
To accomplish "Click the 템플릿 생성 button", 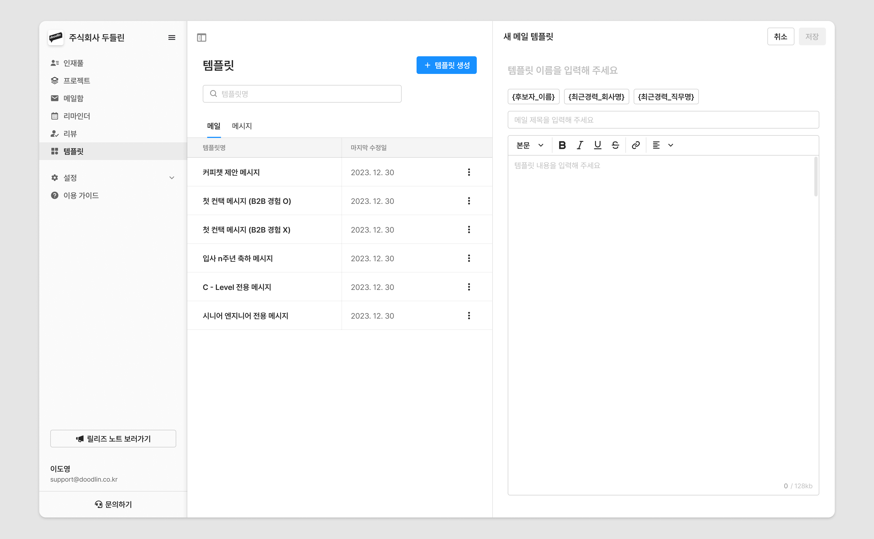I will click(x=446, y=65).
